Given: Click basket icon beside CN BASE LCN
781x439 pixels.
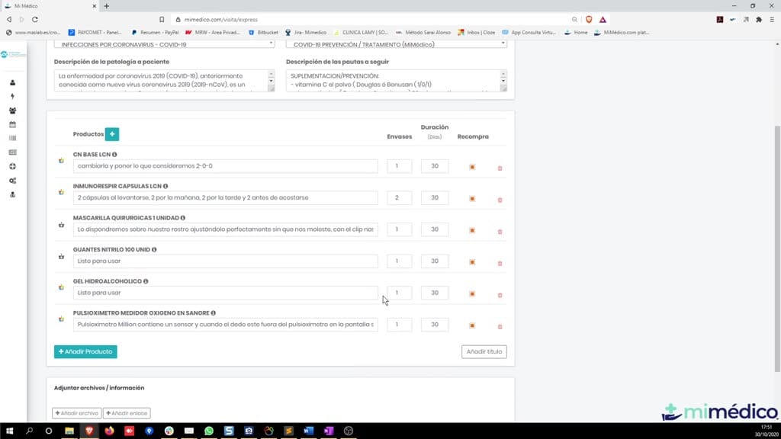Looking at the screenshot, I should pos(61,161).
